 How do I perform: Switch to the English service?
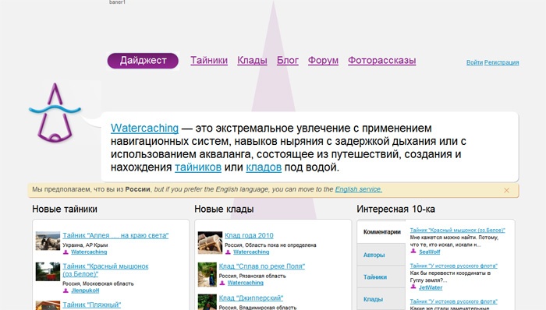(359, 189)
